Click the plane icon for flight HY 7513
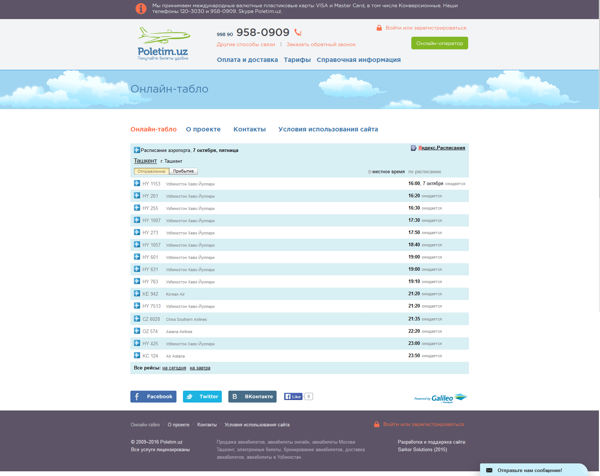600x476 pixels. [137, 305]
